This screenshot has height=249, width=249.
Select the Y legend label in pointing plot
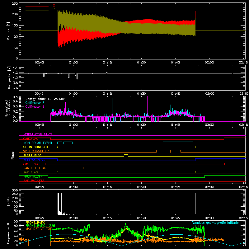click(54, 10)
